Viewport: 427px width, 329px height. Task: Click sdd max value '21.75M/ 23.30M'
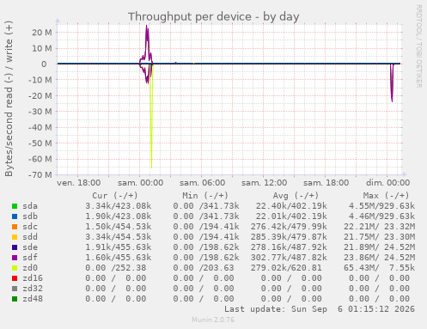380,237
